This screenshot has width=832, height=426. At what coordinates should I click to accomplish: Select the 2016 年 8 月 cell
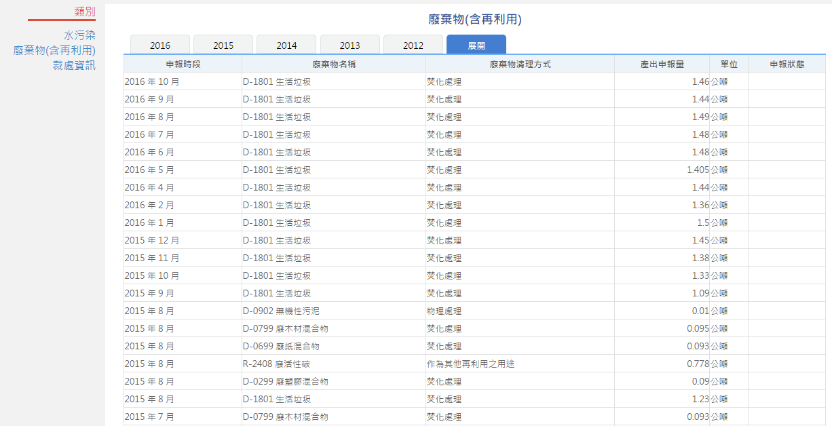(x=183, y=117)
